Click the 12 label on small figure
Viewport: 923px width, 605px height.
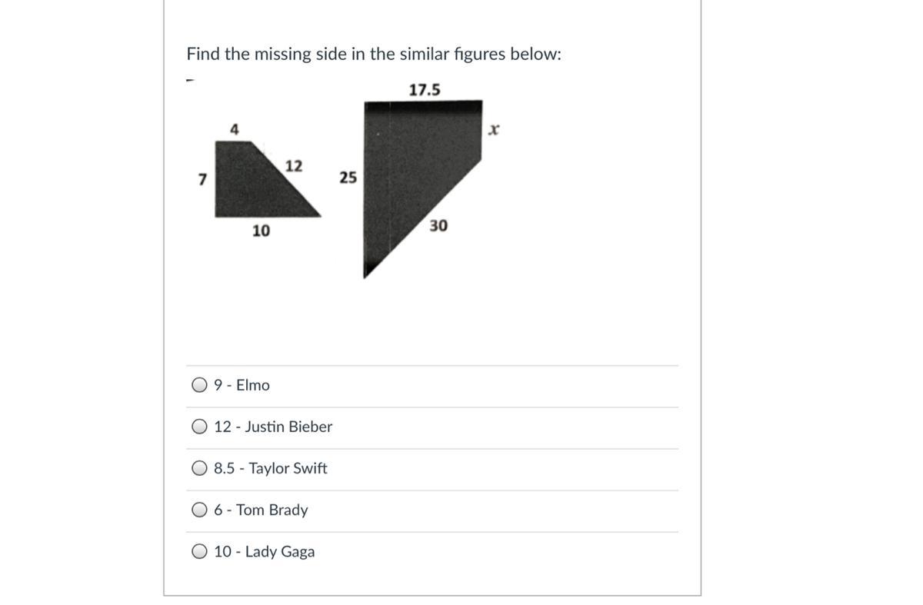(293, 165)
